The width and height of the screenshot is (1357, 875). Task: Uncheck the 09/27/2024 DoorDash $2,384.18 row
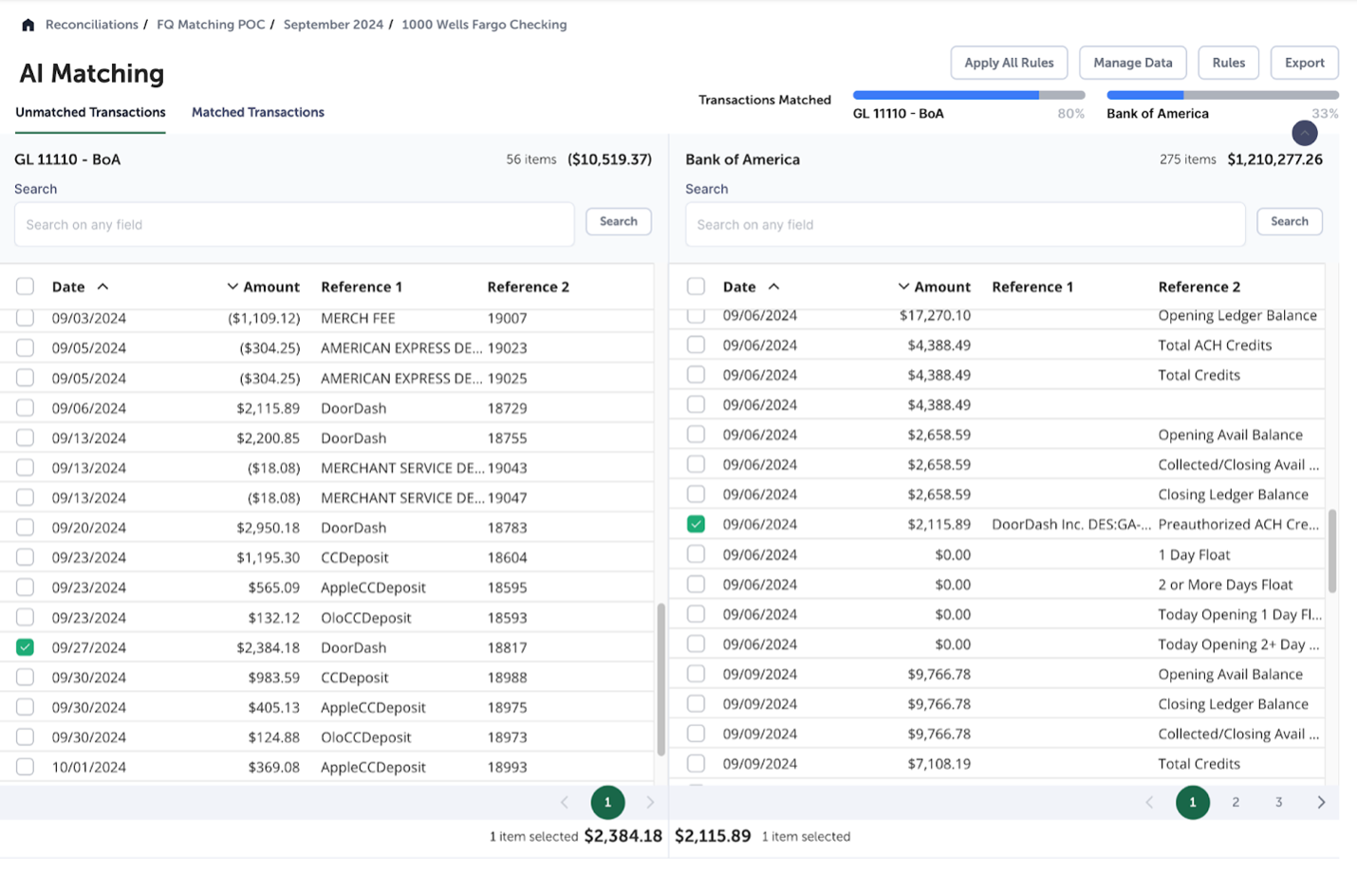[x=26, y=647]
